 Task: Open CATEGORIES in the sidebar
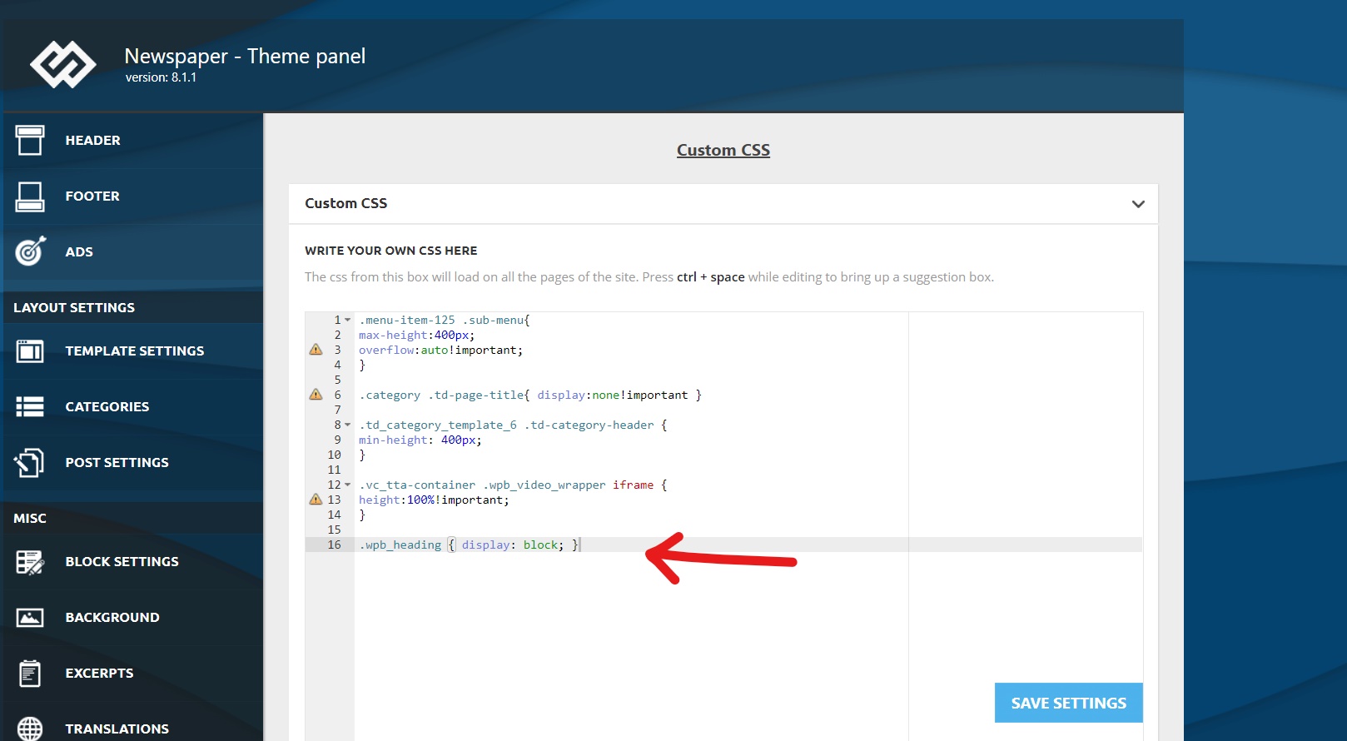click(133, 407)
